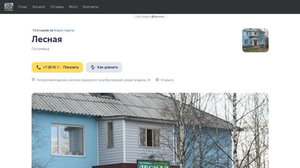Open the О нас menu item
This screenshot has width=300, height=168.
[x=23, y=7]
